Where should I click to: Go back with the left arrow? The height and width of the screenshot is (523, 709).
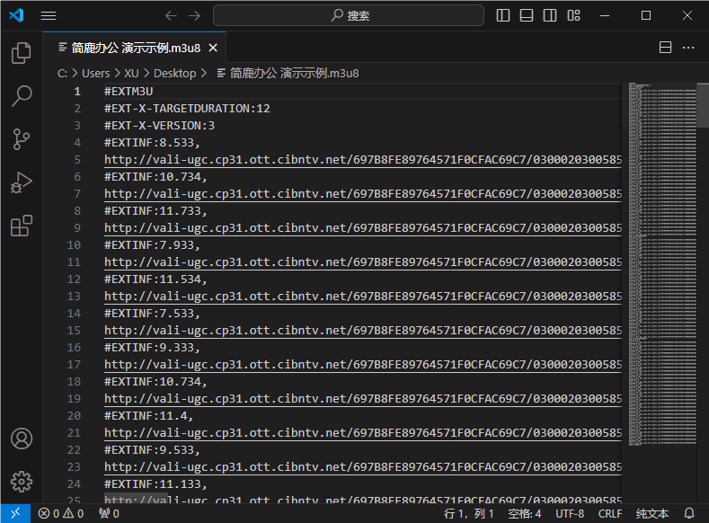(x=171, y=16)
